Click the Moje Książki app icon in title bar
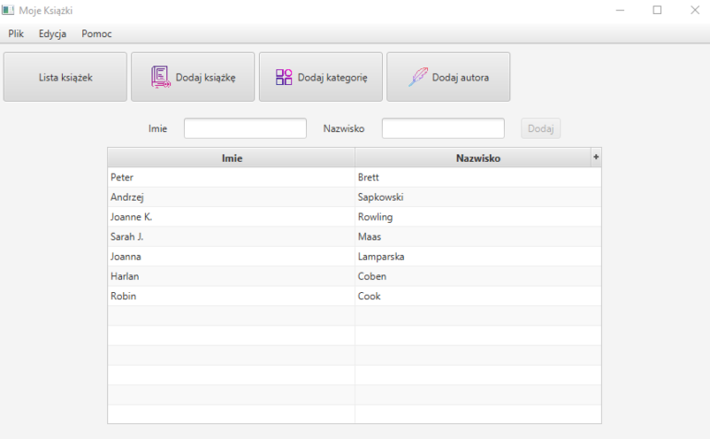710x439 pixels. 8,10
